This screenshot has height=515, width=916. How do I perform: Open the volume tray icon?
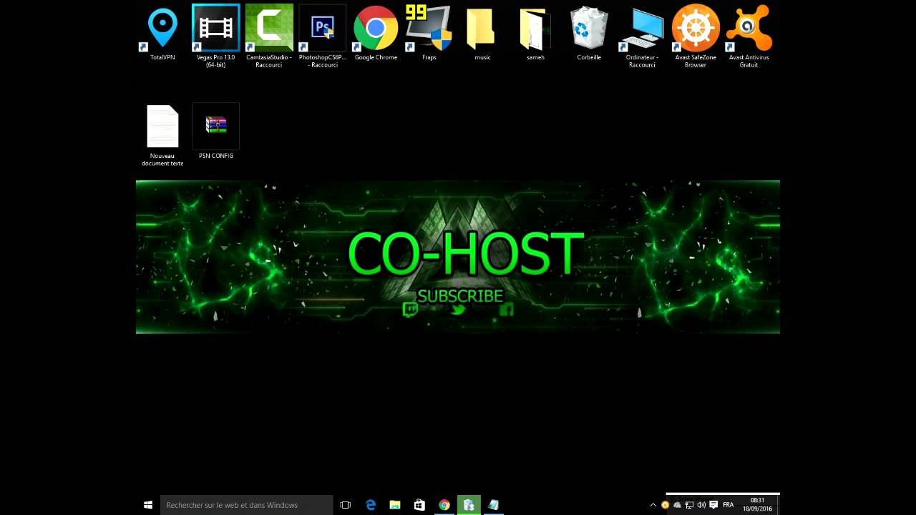701,505
